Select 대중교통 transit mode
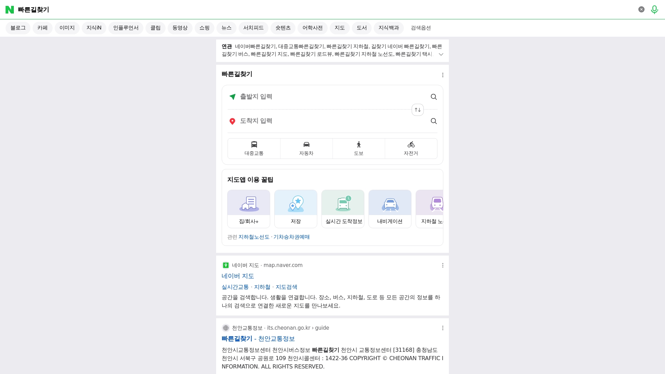The image size is (665, 374). coord(254,149)
